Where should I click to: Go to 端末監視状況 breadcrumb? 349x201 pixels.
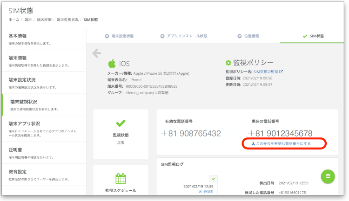click(x=67, y=20)
